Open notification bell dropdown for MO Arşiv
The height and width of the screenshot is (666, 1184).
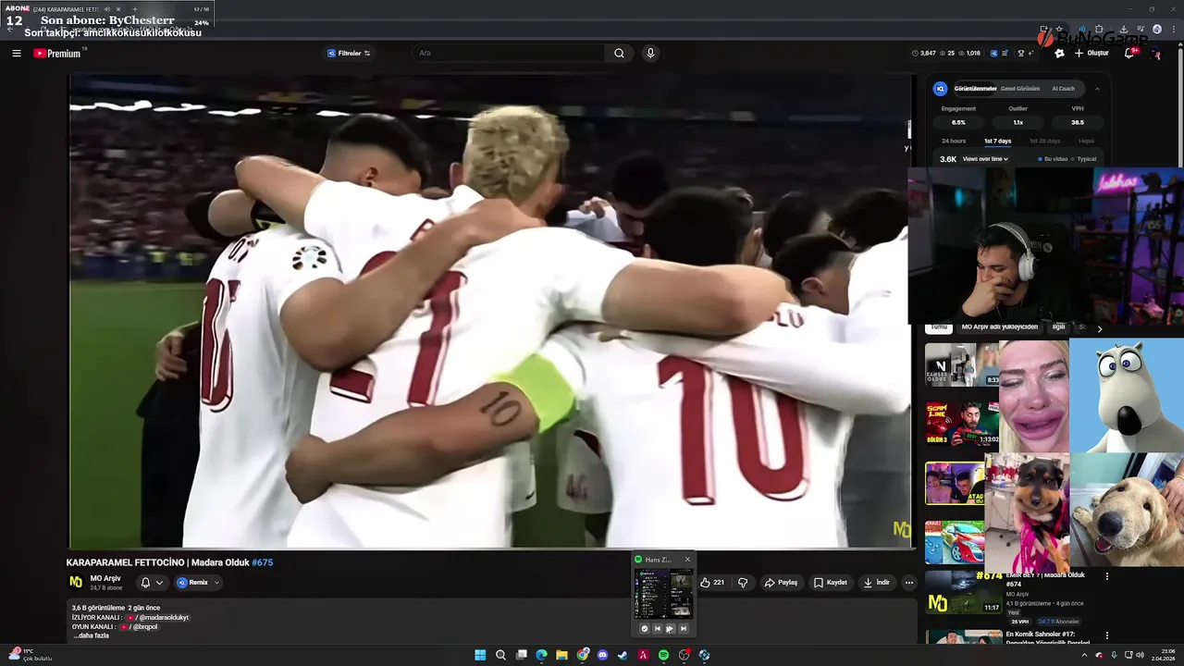[x=151, y=583]
